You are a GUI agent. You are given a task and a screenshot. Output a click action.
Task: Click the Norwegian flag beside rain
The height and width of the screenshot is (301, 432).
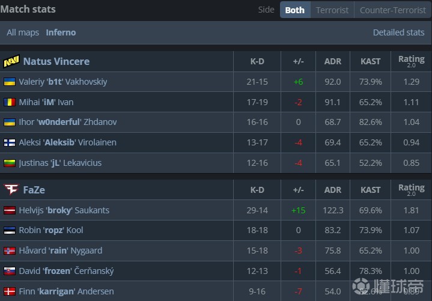pos(10,251)
